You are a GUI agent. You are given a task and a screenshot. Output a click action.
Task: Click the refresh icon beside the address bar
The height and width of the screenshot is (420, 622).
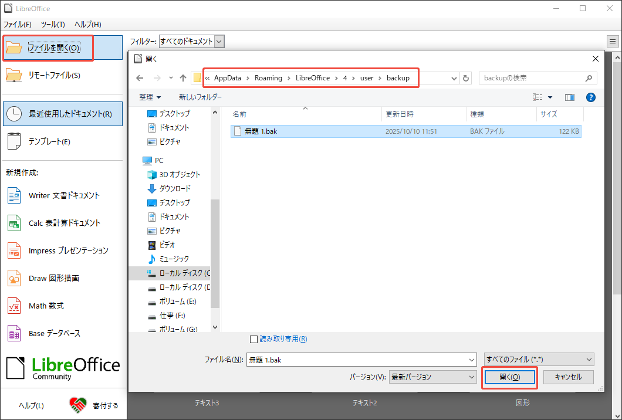[466, 78]
